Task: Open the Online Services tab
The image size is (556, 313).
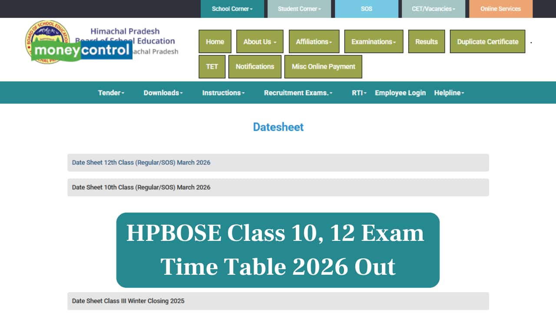Action: click(501, 9)
